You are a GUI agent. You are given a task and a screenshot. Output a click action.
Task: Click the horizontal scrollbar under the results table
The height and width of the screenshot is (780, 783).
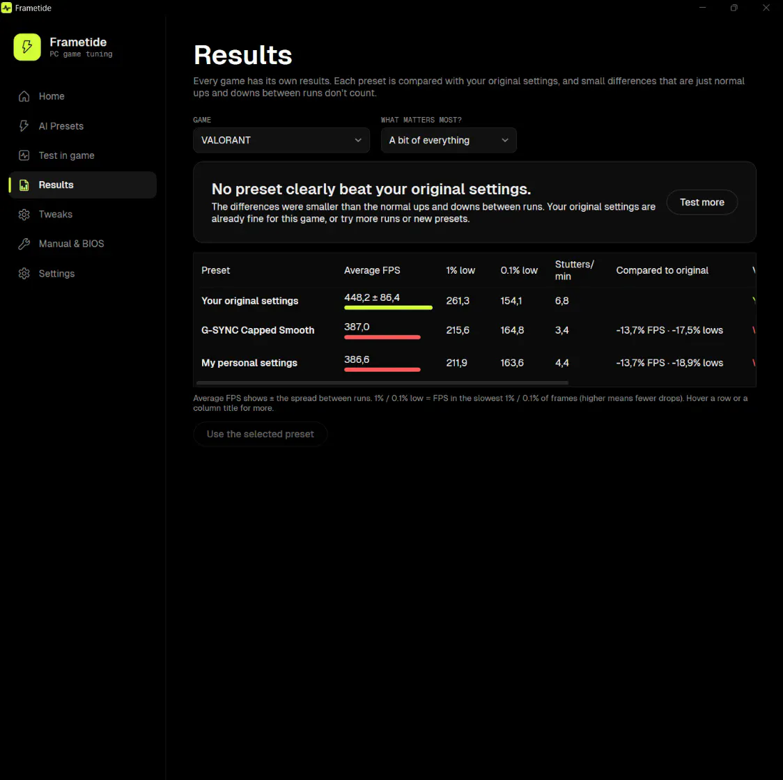coord(382,383)
